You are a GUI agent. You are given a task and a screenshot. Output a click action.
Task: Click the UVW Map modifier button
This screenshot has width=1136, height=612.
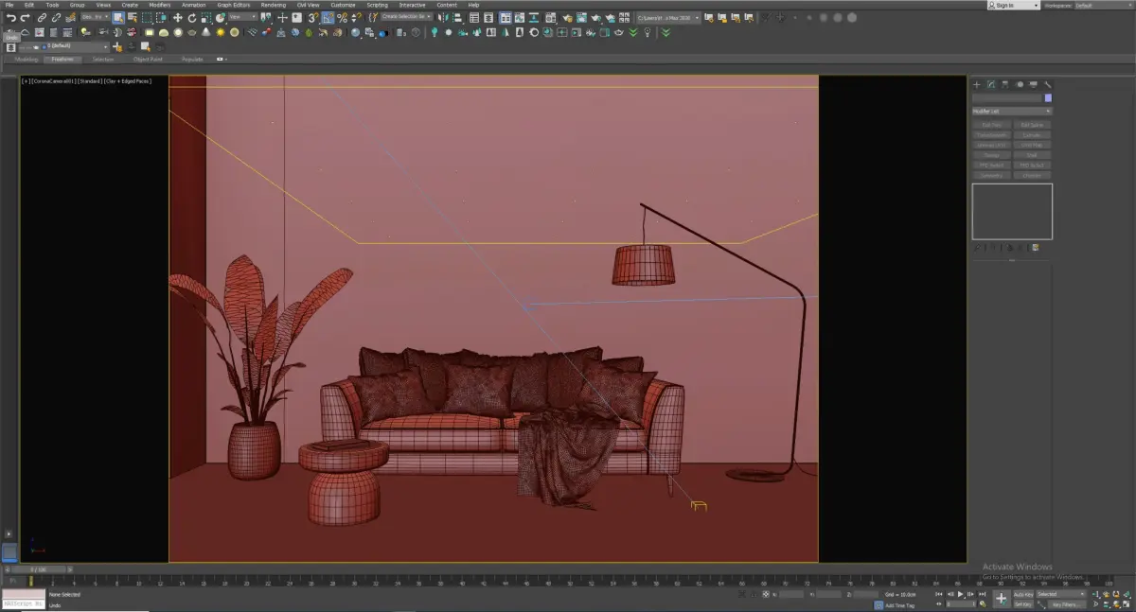pos(1032,145)
